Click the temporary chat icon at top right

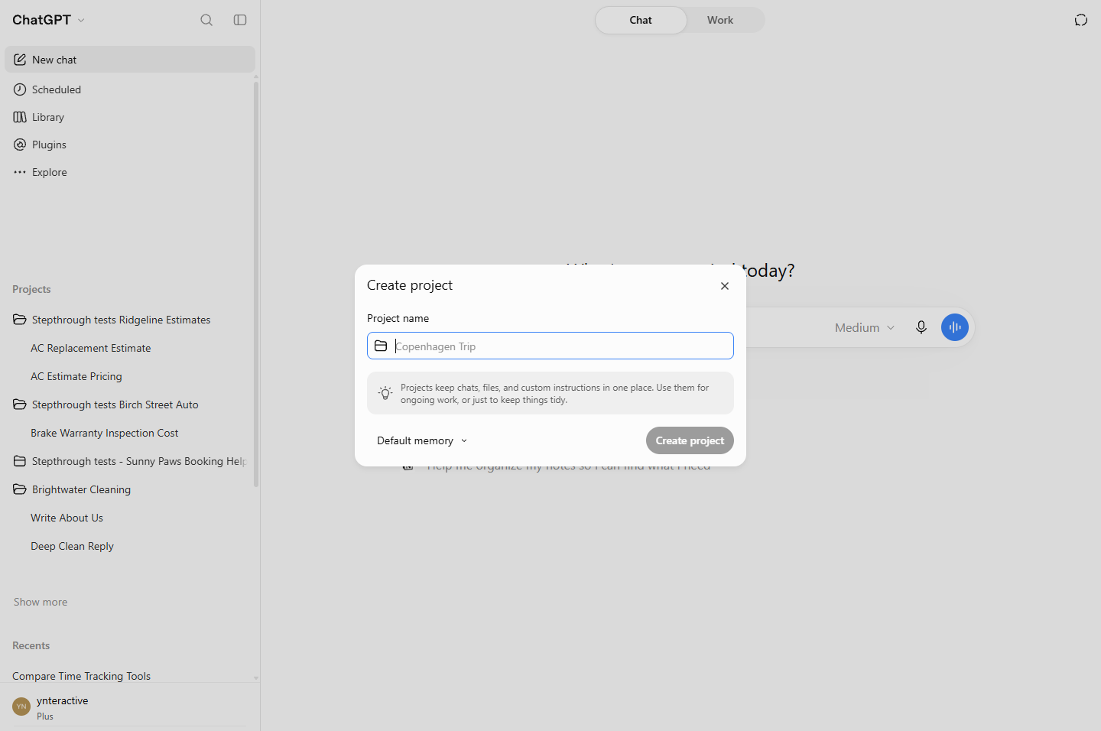(1081, 20)
